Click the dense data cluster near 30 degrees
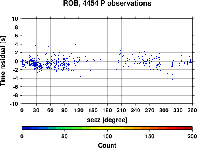This screenshot has width=197, height=148. tap(35, 64)
